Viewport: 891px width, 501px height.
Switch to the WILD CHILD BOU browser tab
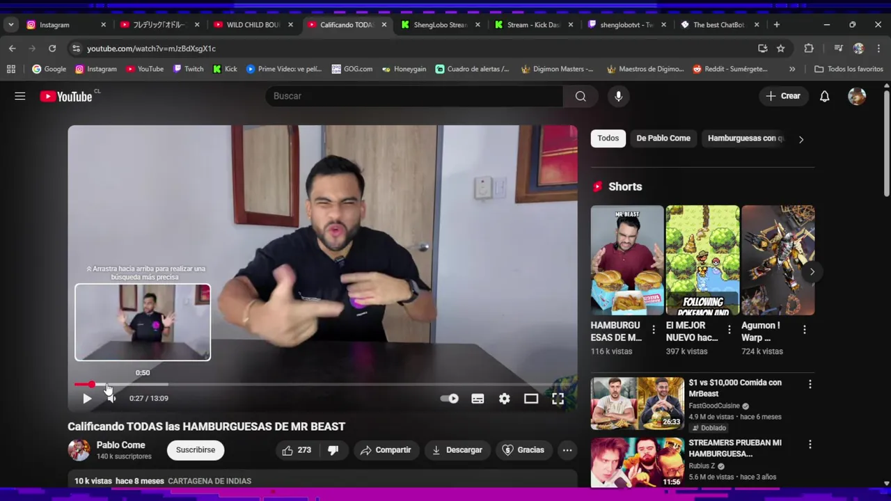(x=252, y=24)
